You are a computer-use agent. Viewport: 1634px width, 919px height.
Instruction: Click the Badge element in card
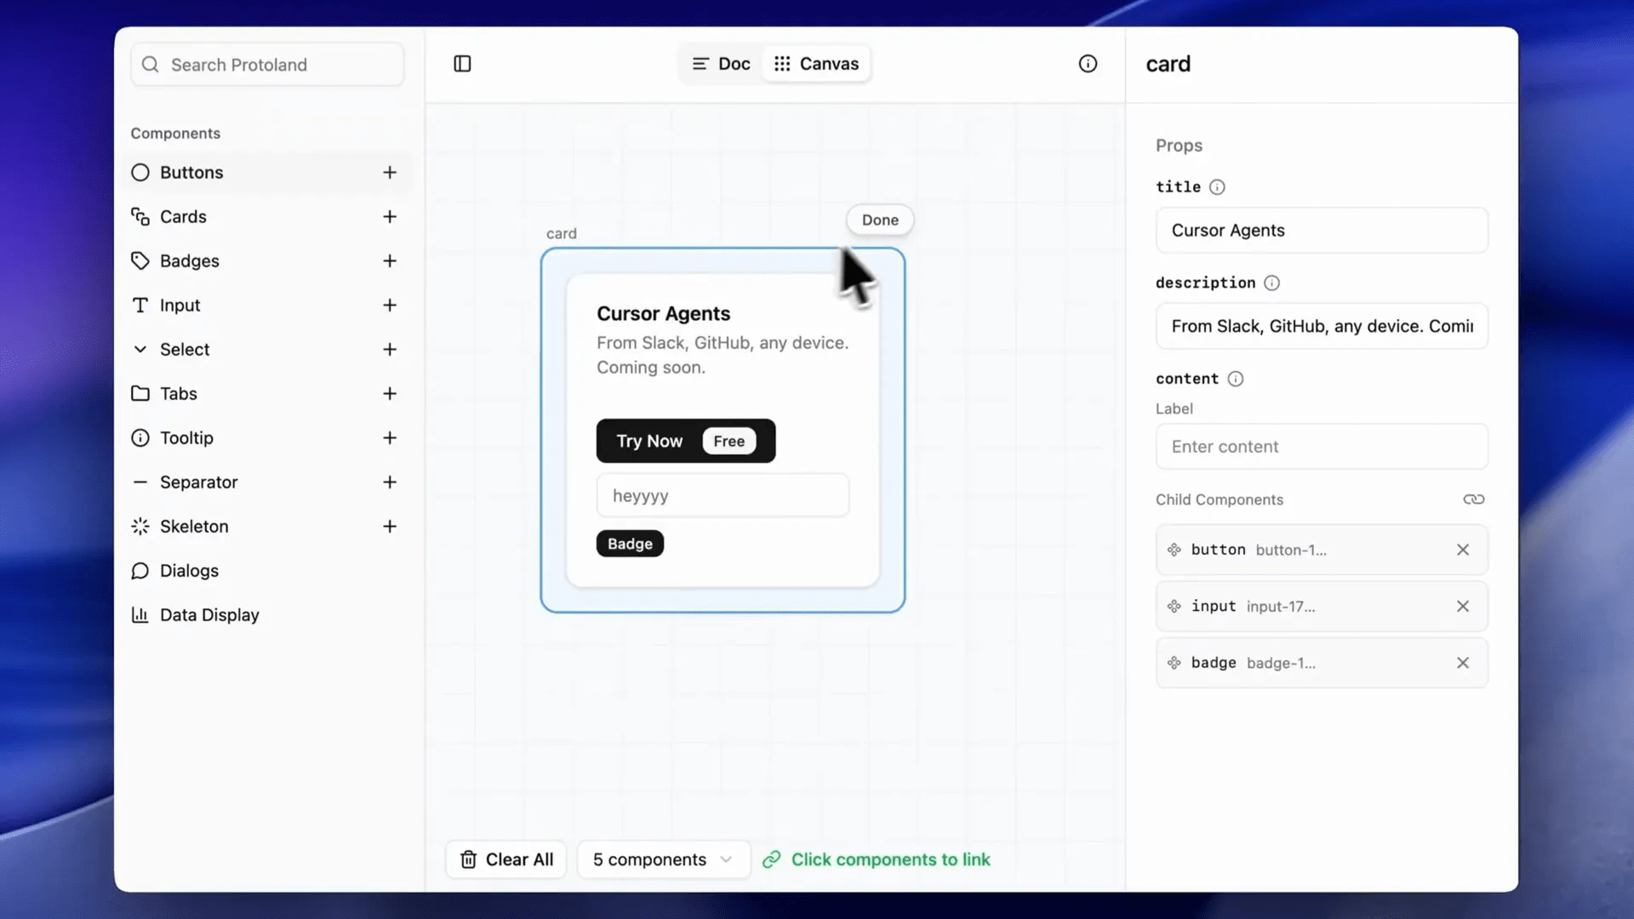pos(630,544)
